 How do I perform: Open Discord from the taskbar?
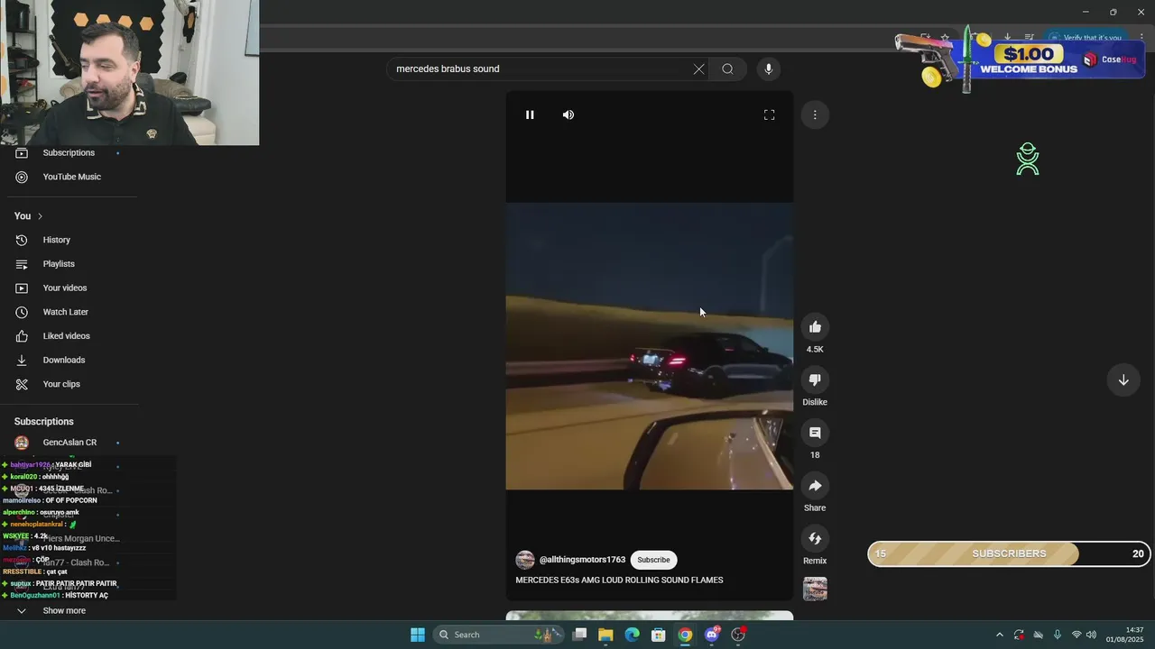(x=712, y=635)
